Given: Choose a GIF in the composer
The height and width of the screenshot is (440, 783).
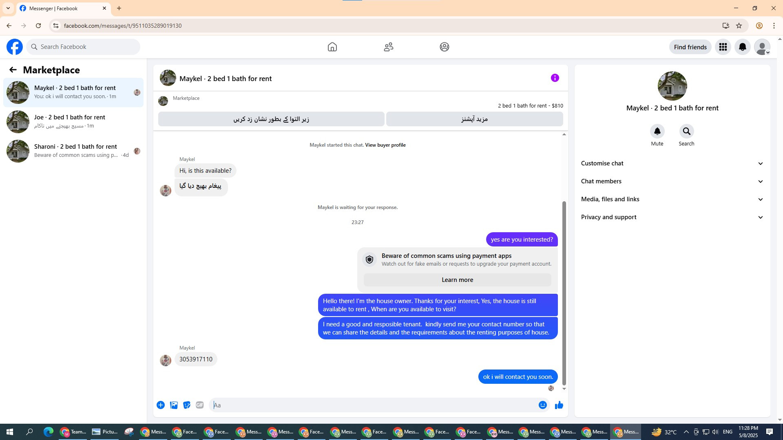Looking at the screenshot, I should pos(200,405).
